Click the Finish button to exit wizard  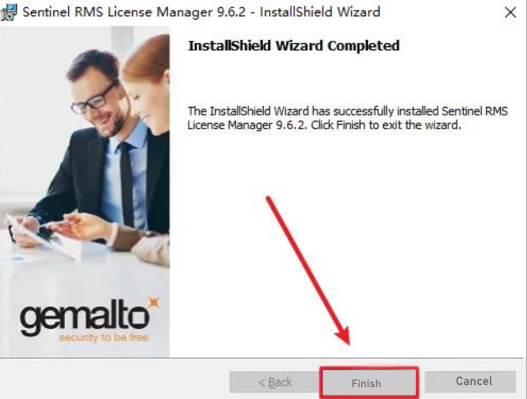click(x=369, y=383)
